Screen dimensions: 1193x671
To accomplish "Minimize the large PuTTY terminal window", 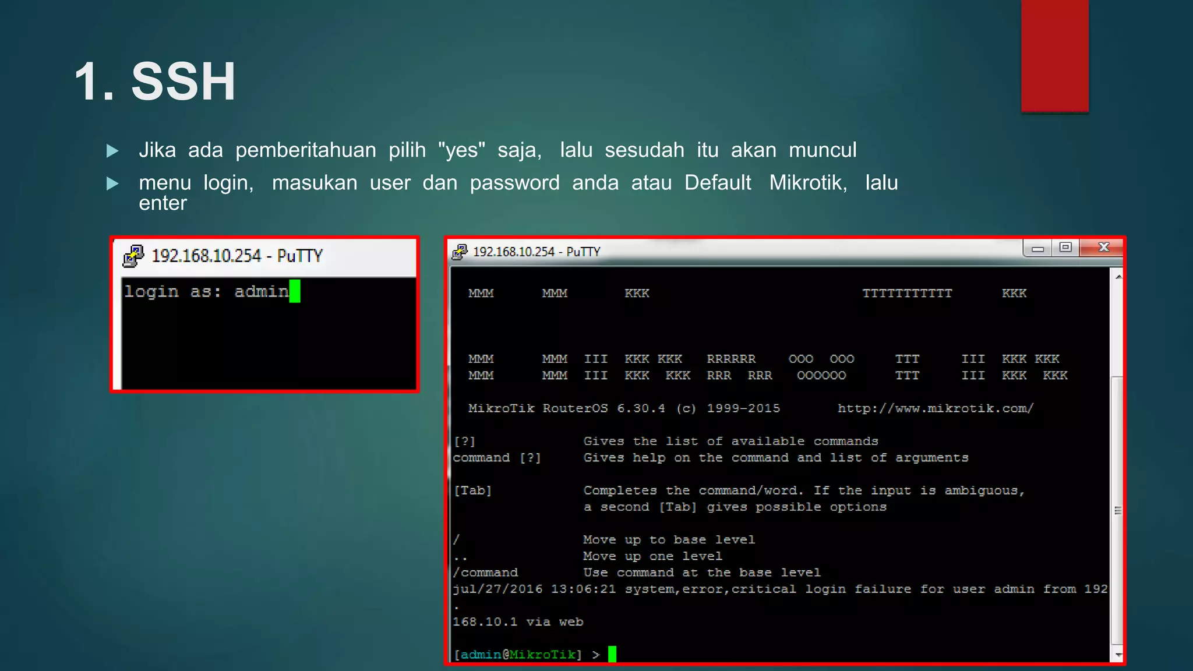I will (x=1037, y=248).
